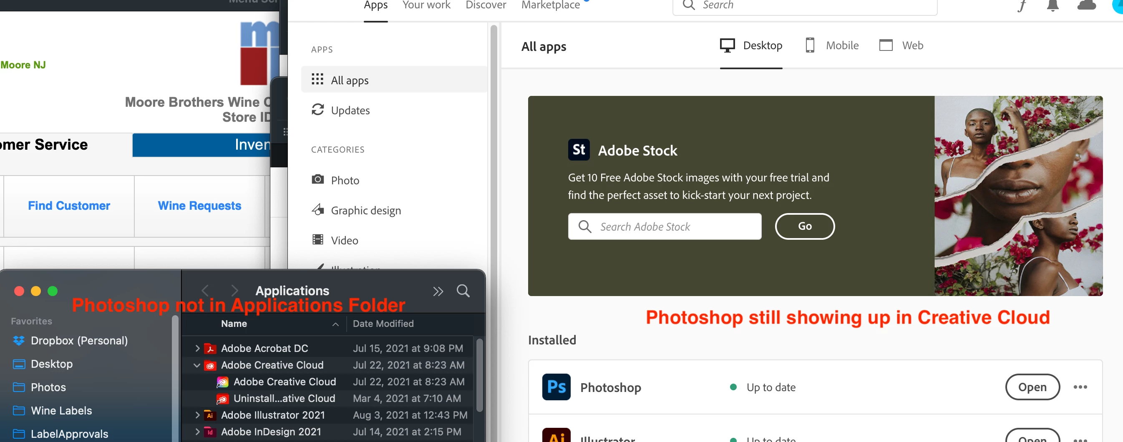Click the Updates refresh icon
Viewport: 1123px width, 442px height.
(317, 109)
